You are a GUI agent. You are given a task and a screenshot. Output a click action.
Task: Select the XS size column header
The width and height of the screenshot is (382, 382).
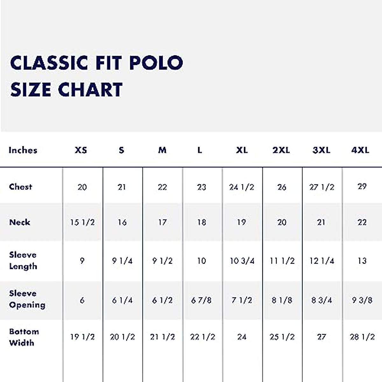point(81,150)
